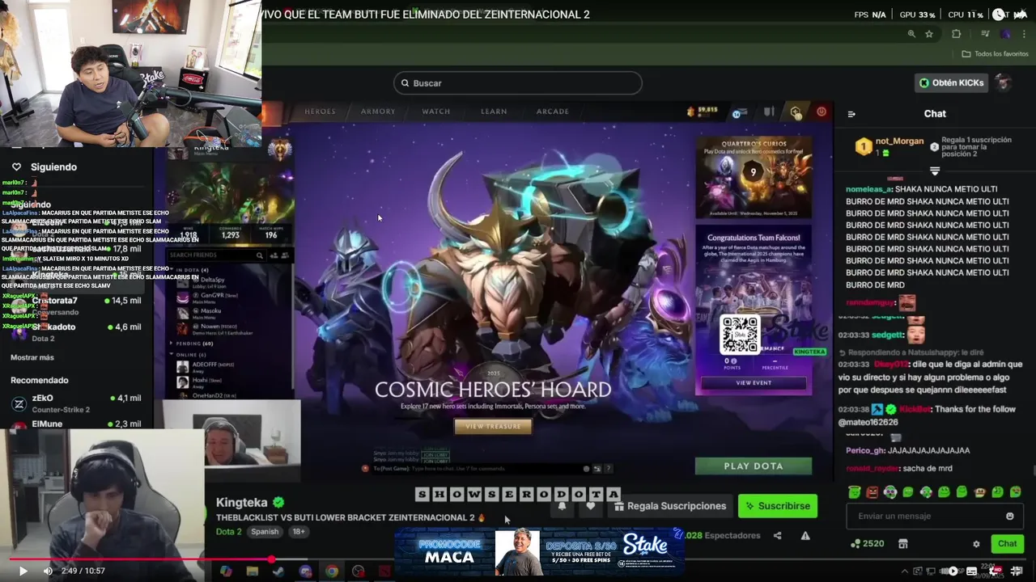Mute the video with the speaker icon
The width and height of the screenshot is (1036, 582).
click(x=48, y=571)
